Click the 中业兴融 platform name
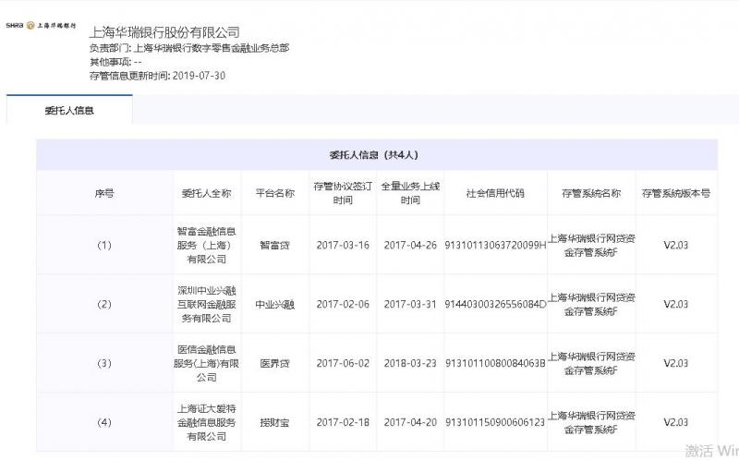 click(x=274, y=305)
